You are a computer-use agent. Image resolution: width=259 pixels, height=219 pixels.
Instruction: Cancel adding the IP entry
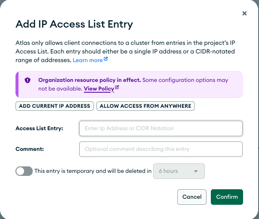pyautogui.click(x=191, y=197)
